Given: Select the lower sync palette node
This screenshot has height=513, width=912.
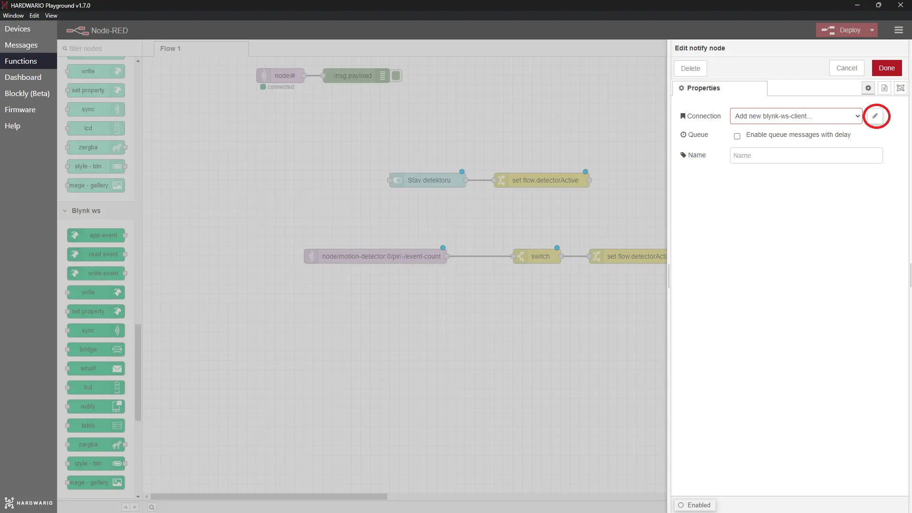Looking at the screenshot, I should (x=96, y=330).
